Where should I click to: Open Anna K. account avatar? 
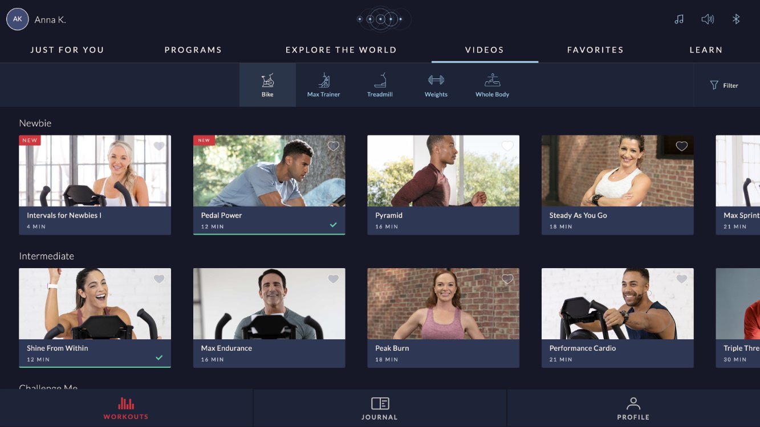click(18, 19)
